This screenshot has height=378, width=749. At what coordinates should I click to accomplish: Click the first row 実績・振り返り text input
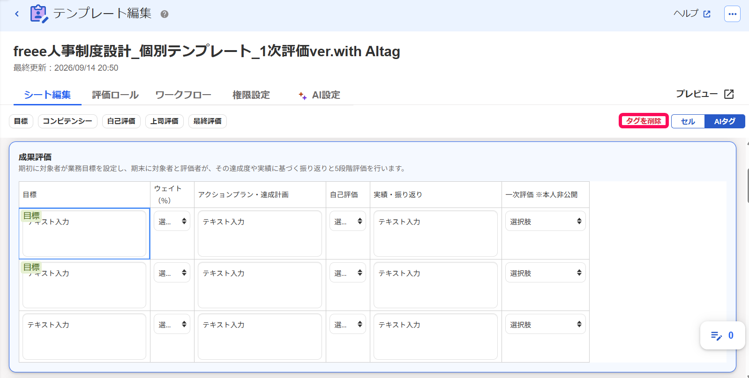click(x=436, y=234)
